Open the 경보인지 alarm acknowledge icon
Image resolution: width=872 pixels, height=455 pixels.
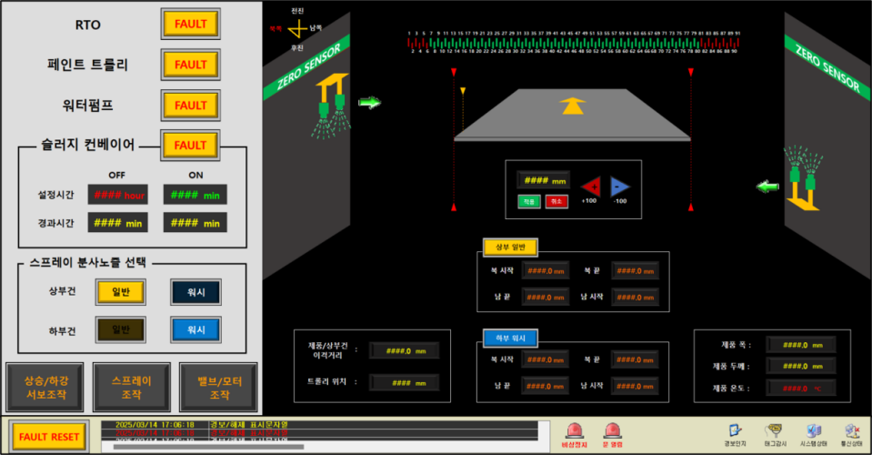pos(734,430)
